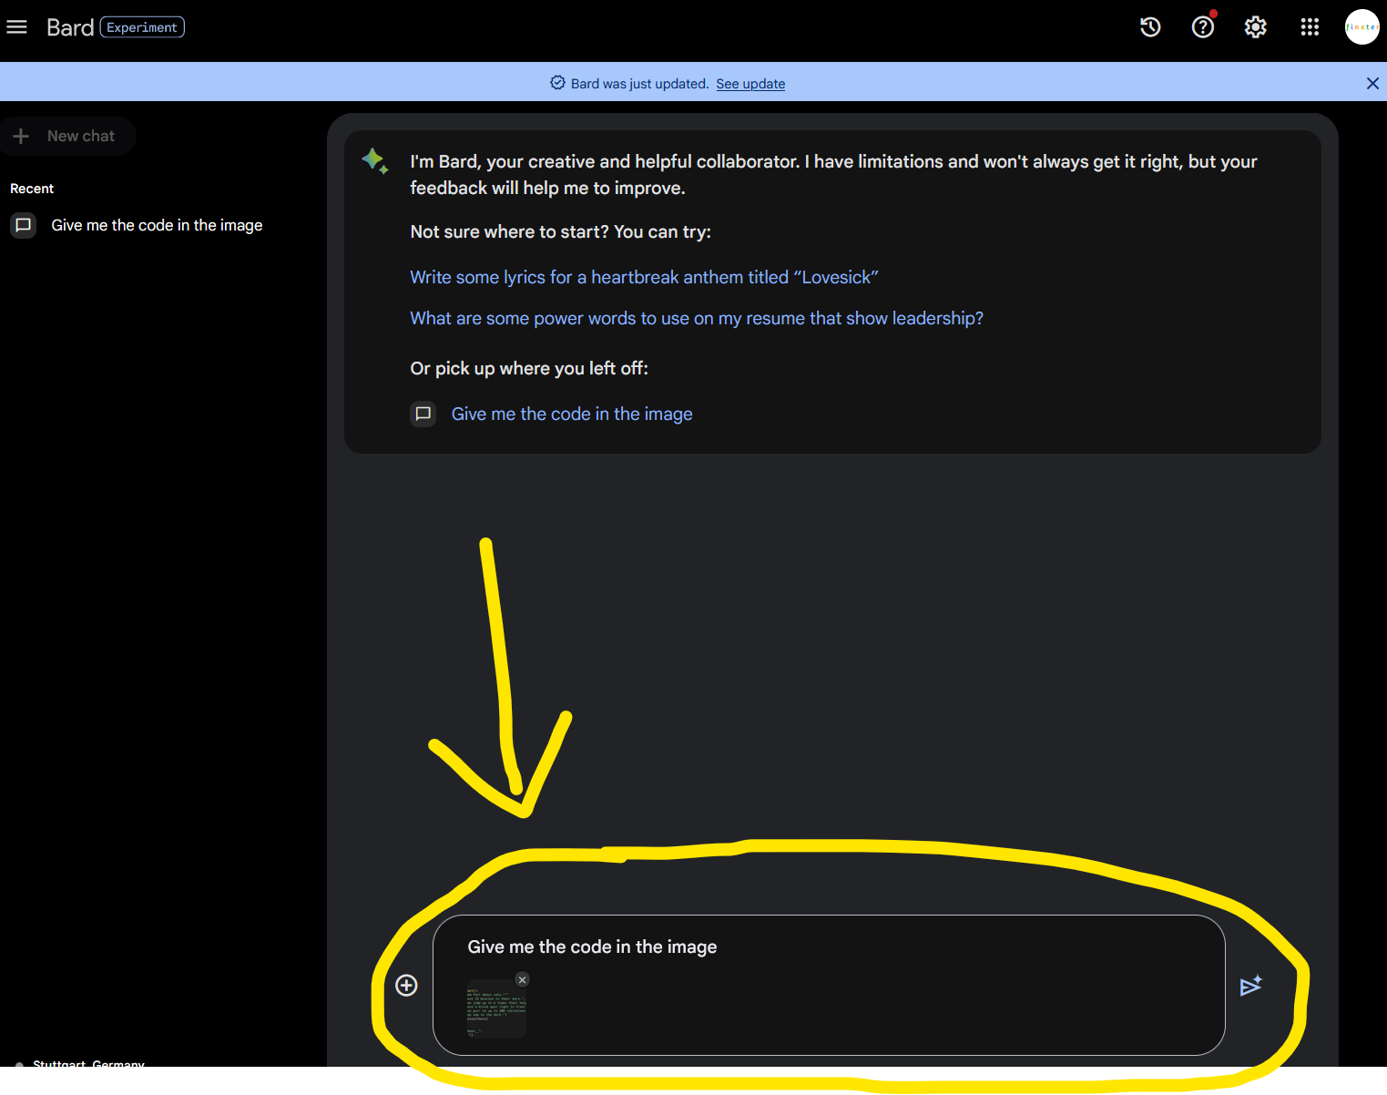Select the Lovesick lyrics suggestion
This screenshot has width=1387, height=1095.
(x=643, y=277)
